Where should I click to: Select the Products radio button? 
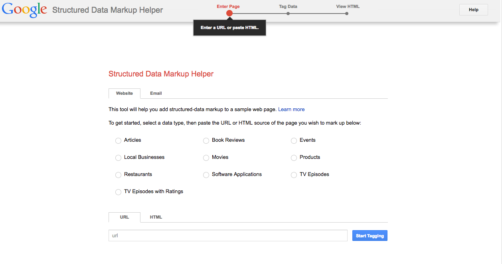[x=294, y=158]
